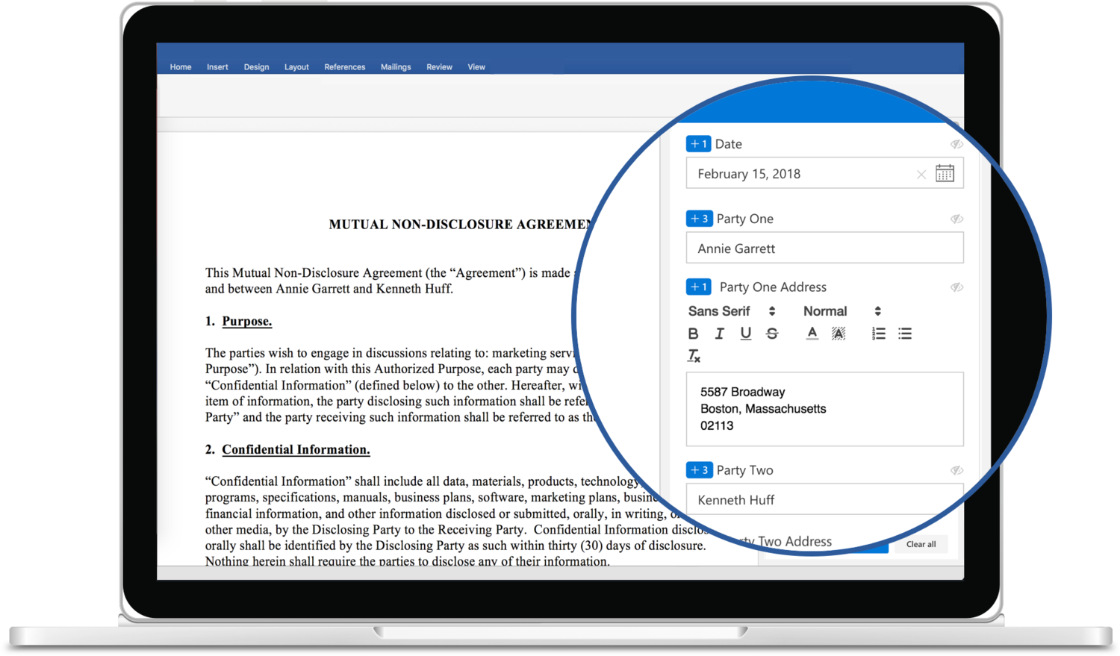1120x656 pixels.
Task: Toggle visibility eye for Party Two field
Action: [x=956, y=470]
